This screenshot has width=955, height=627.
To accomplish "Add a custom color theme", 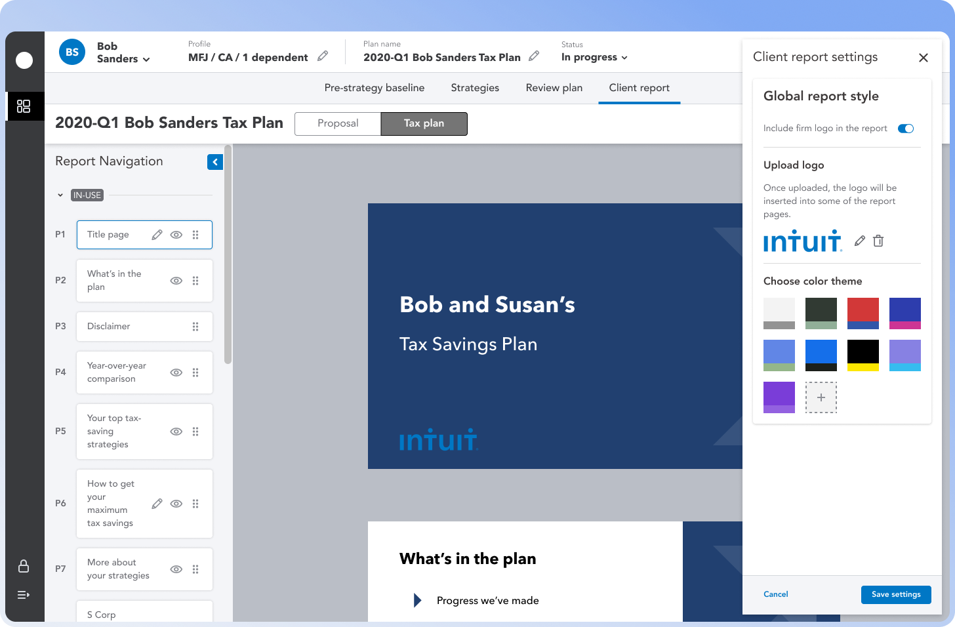I will pyautogui.click(x=821, y=397).
